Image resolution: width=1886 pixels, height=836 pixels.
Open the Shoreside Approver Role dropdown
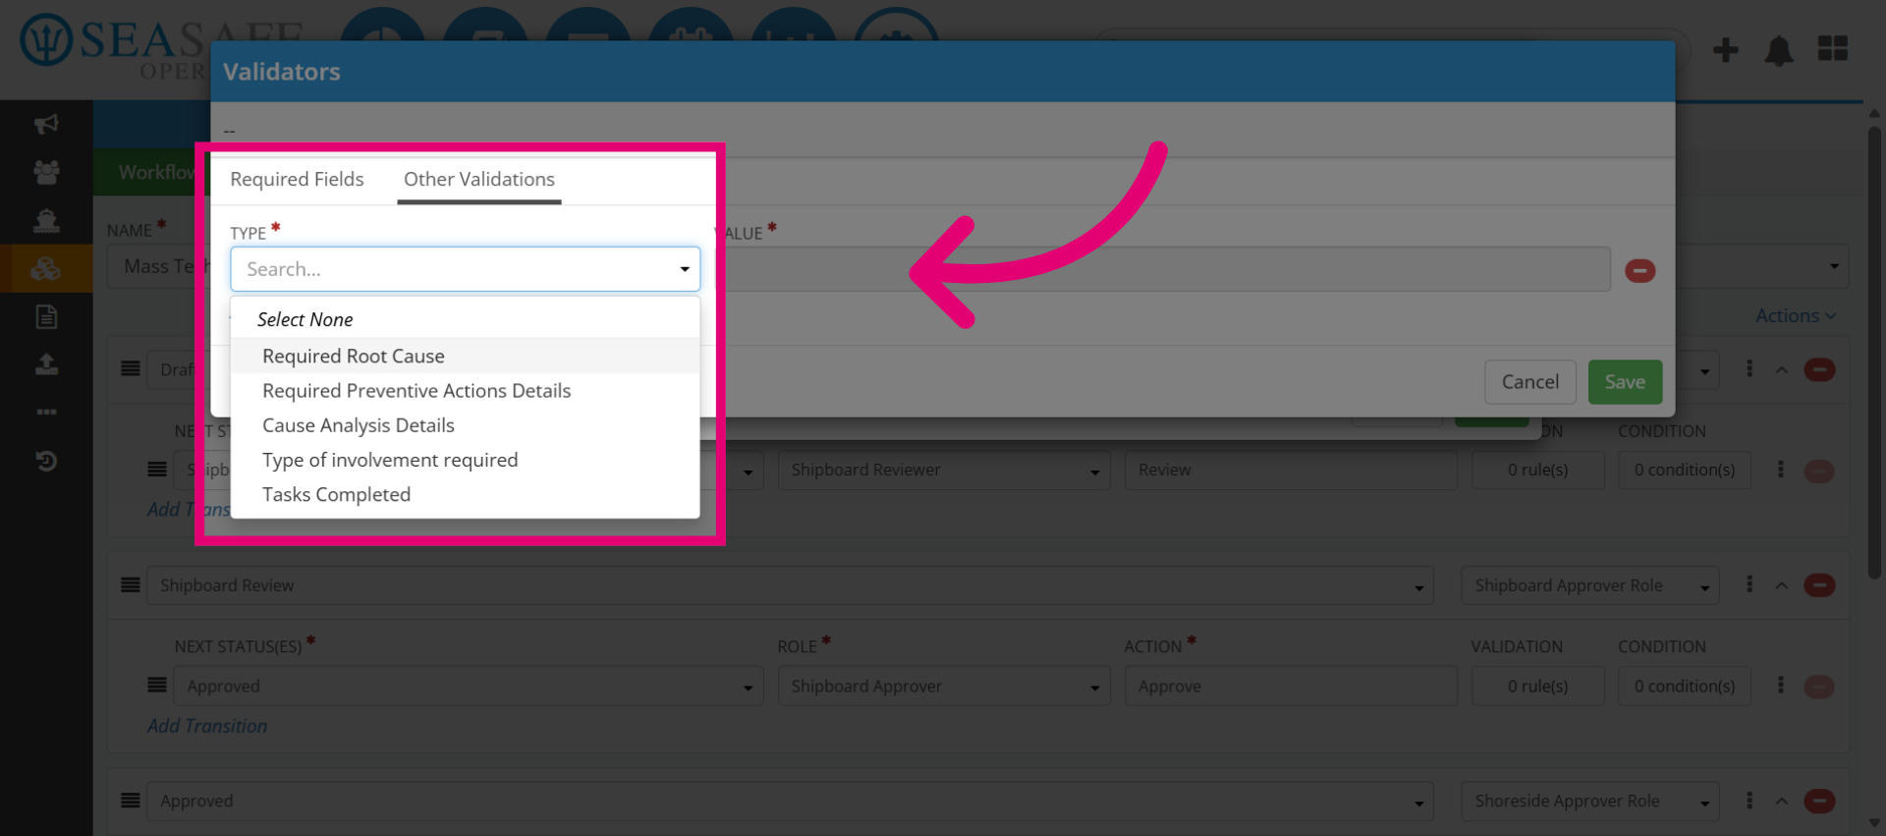1590,801
